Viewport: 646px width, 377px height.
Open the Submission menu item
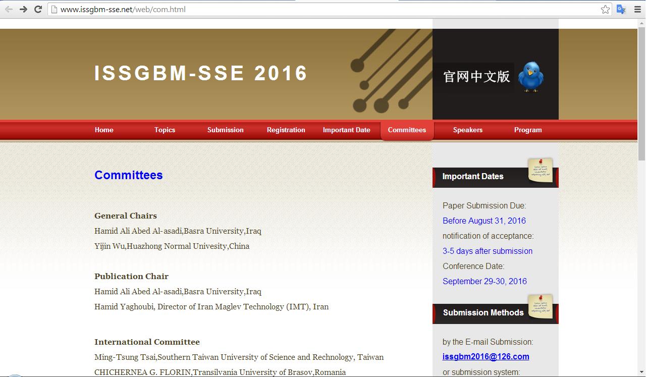(x=225, y=130)
